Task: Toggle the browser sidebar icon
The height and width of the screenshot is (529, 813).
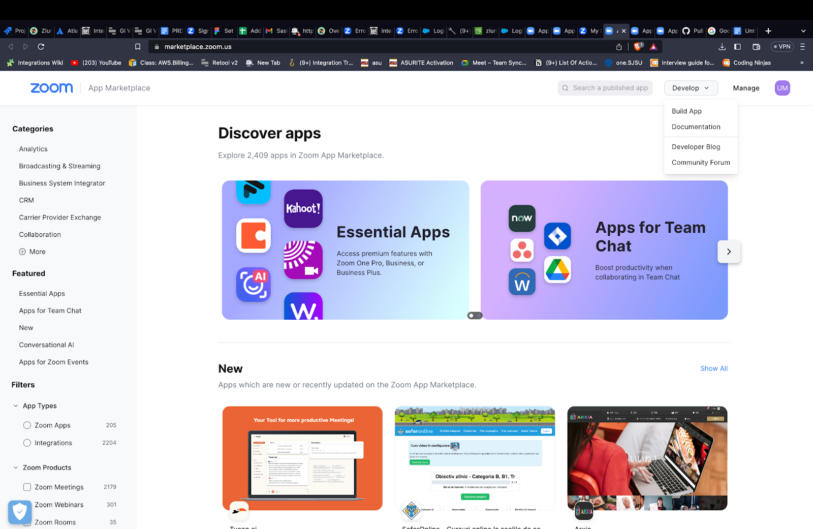Action: pyautogui.click(x=737, y=47)
